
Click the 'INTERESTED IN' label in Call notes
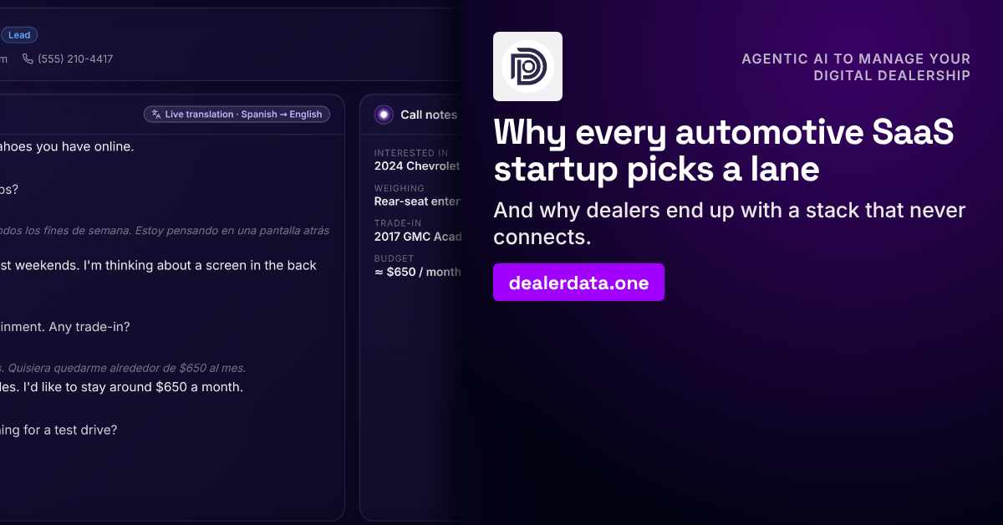tap(411, 154)
